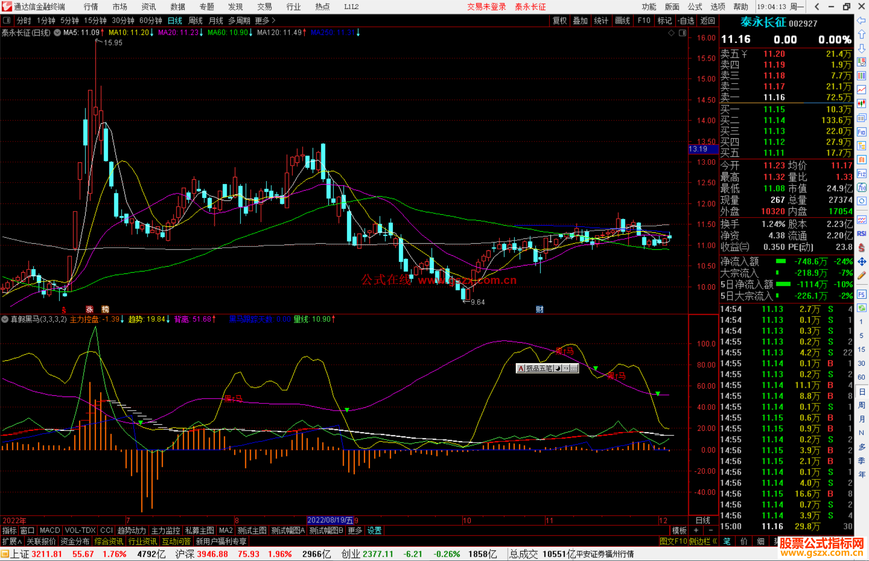Open the 行情 menu
The image size is (869, 561).
[91, 7]
